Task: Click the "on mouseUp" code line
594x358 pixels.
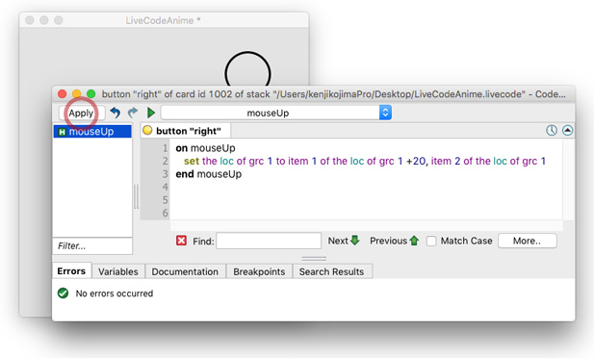Action: [x=205, y=148]
